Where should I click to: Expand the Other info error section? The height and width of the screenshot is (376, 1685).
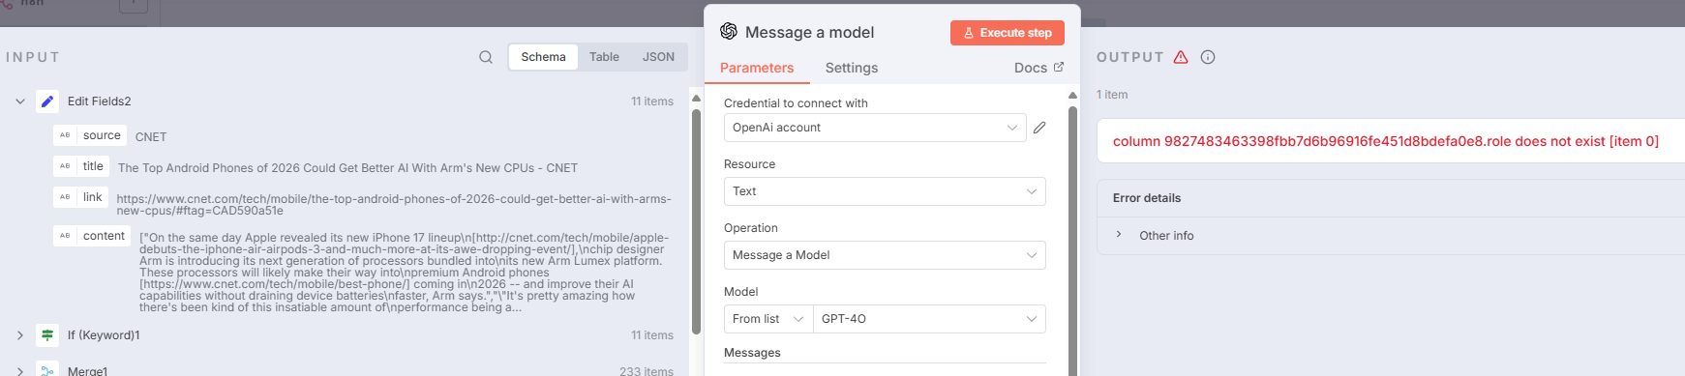1119,235
